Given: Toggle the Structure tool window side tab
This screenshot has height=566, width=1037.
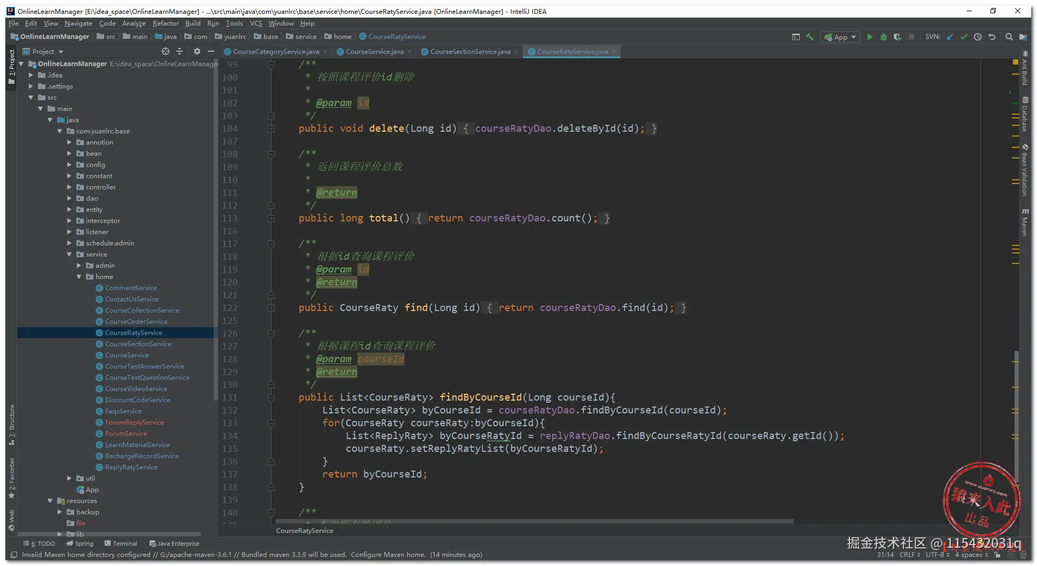Looking at the screenshot, I should [x=12, y=424].
